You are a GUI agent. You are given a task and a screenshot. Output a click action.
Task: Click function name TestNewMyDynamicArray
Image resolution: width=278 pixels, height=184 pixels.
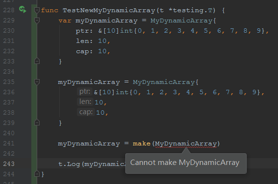pyautogui.click(x=109, y=11)
